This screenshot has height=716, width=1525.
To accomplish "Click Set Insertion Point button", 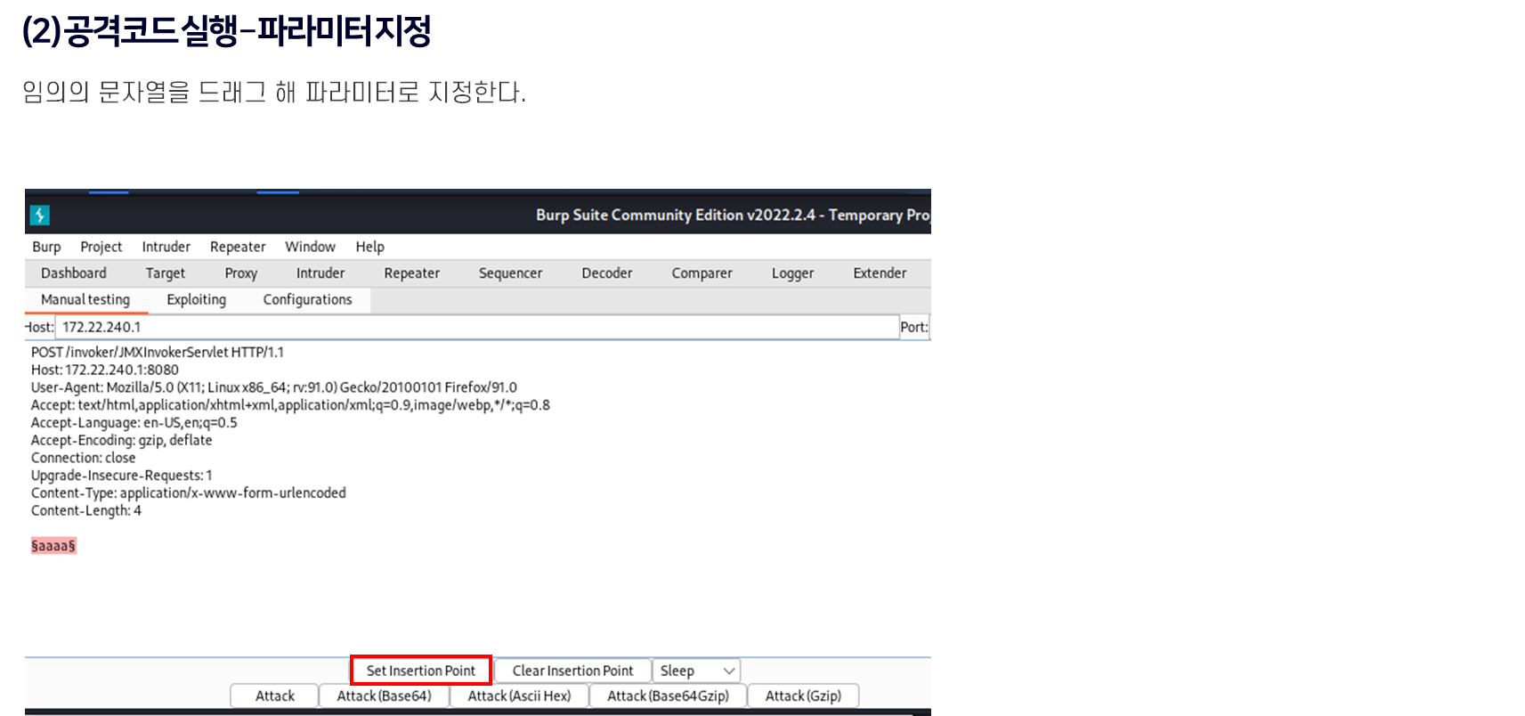I will [x=421, y=671].
